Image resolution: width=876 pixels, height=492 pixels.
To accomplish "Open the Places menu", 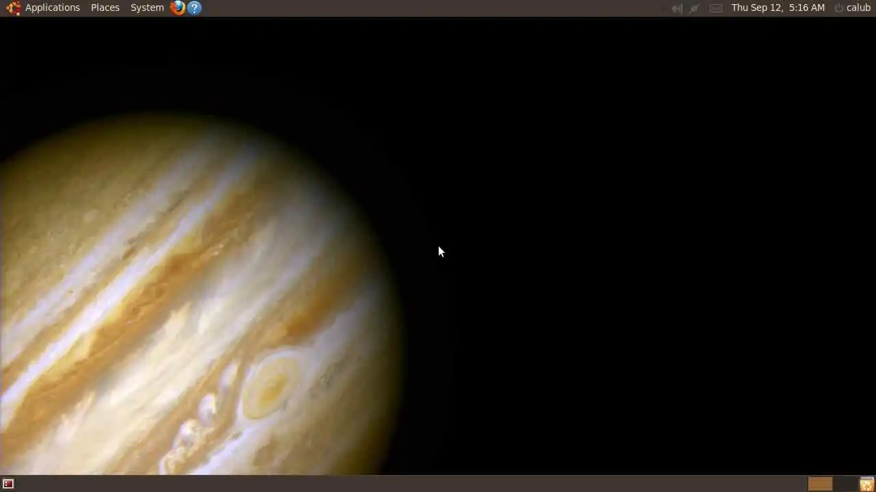I will click(x=105, y=8).
